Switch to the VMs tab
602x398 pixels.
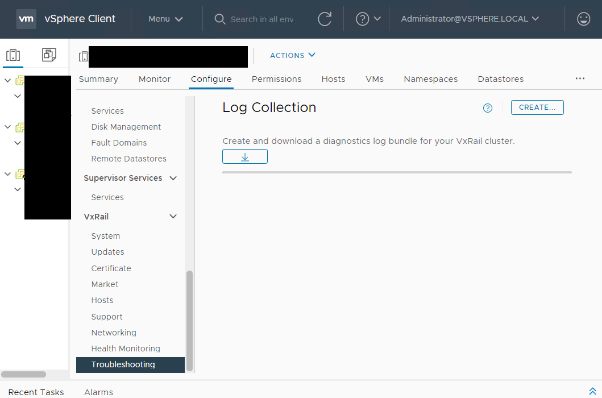click(x=374, y=79)
